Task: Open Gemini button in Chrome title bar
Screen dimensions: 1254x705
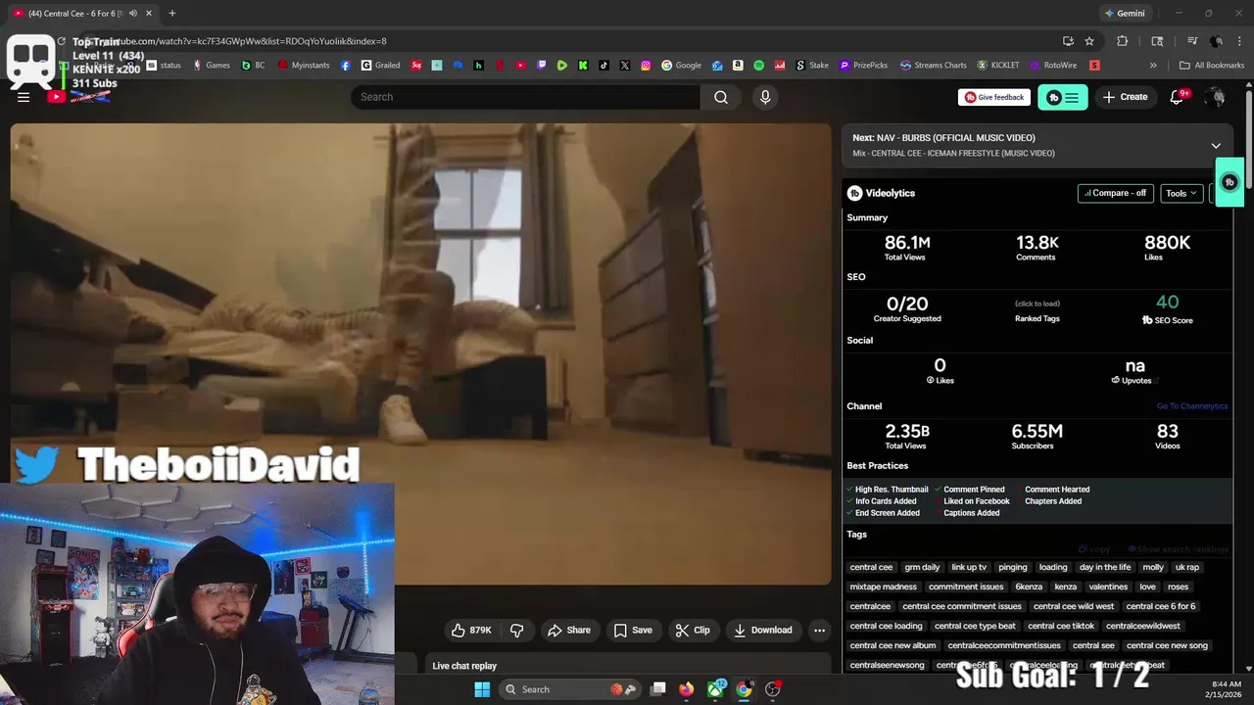Action: click(x=1124, y=14)
